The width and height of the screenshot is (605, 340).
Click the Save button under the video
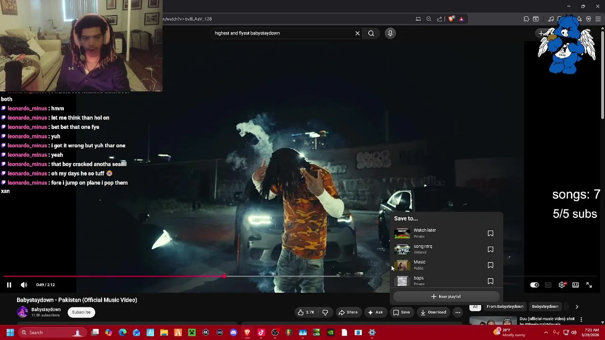tap(402, 312)
